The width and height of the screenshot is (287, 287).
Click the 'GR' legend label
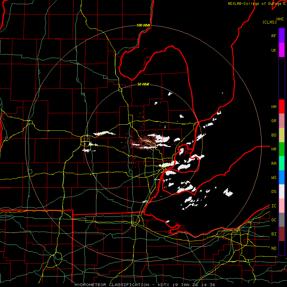274,121
